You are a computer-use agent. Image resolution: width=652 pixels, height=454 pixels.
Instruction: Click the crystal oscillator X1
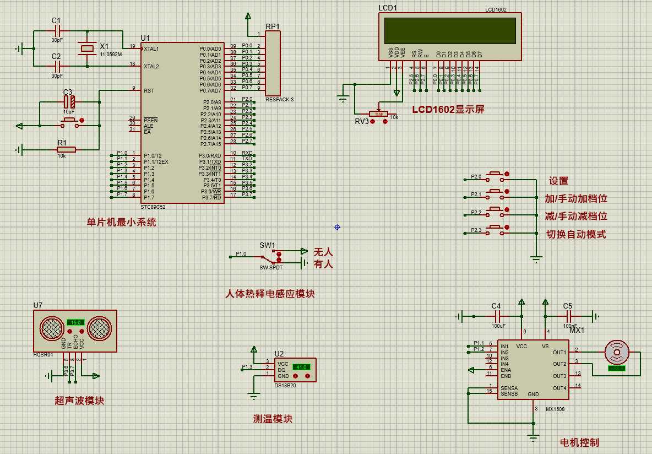87,48
